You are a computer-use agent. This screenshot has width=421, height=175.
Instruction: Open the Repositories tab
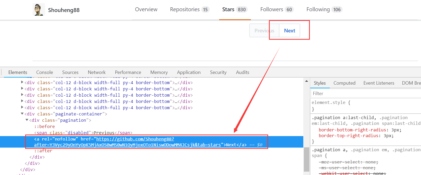[x=190, y=9]
